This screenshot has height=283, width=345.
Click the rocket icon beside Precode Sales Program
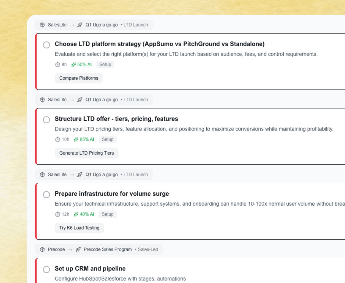click(x=78, y=249)
